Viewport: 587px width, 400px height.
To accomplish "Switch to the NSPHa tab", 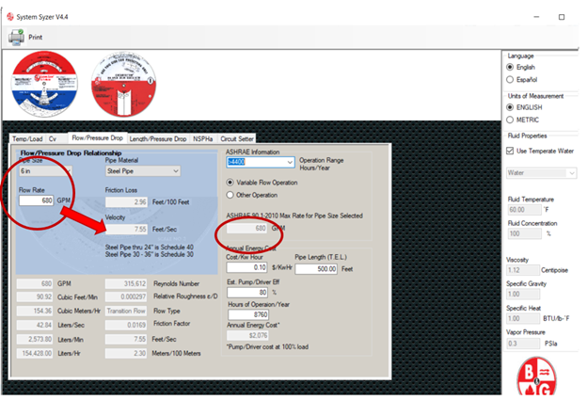I will coord(203,139).
